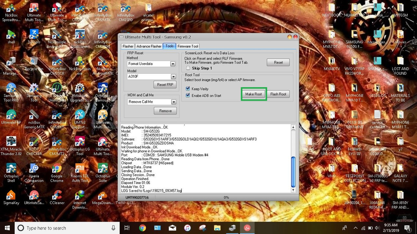Open Mail from the taskbar
This screenshot has width=417, height=234.
pyautogui.click(x=172, y=228)
